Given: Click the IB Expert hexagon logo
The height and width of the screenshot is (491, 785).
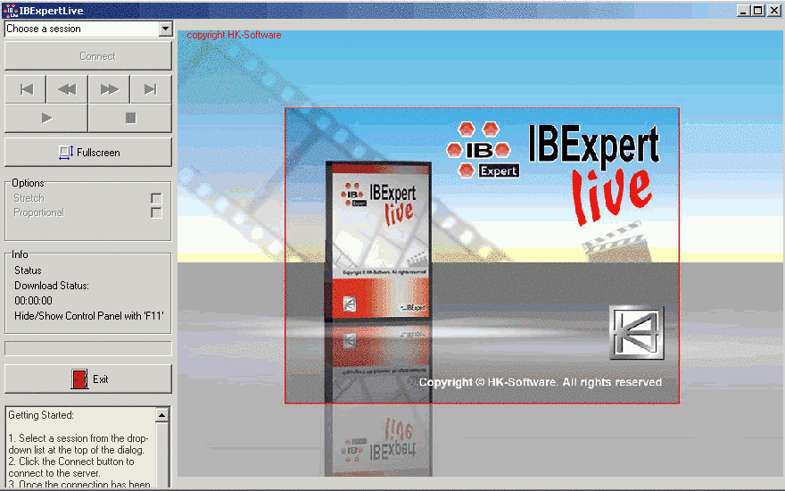Looking at the screenshot, I should click(483, 150).
